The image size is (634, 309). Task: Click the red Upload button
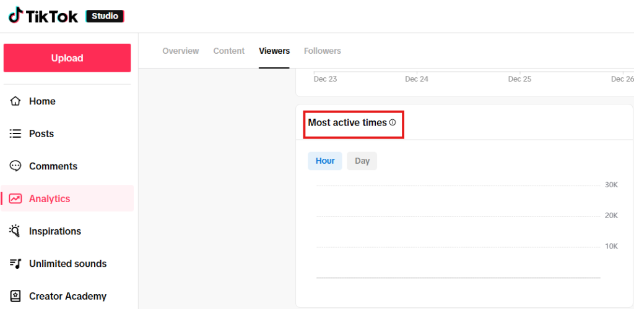[67, 58]
